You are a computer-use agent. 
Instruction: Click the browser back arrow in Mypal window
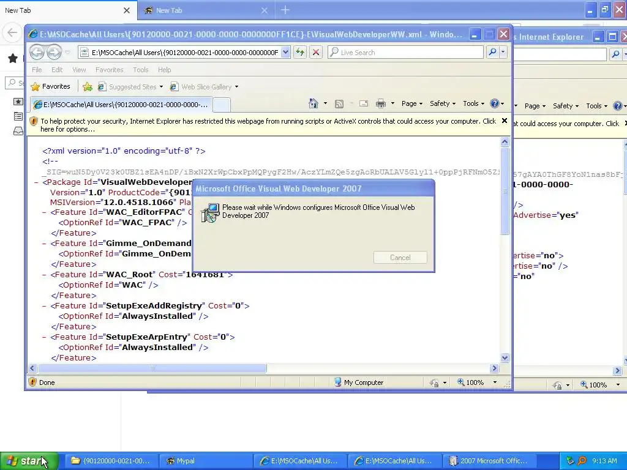12,32
